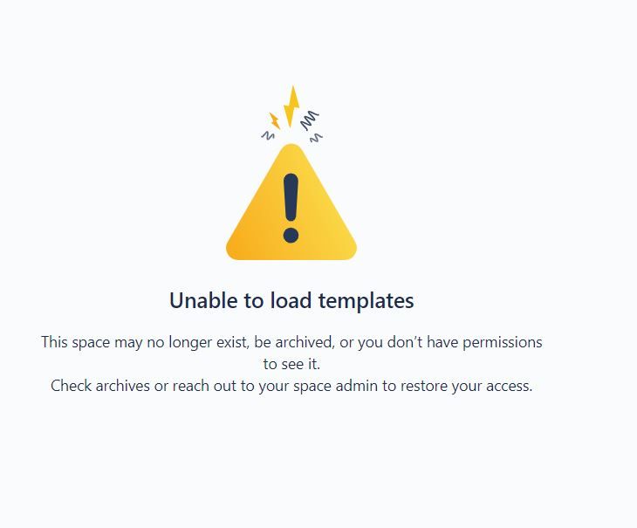
Task: Click the dark squiggle beside the lightning bolt
Action: click(x=310, y=120)
